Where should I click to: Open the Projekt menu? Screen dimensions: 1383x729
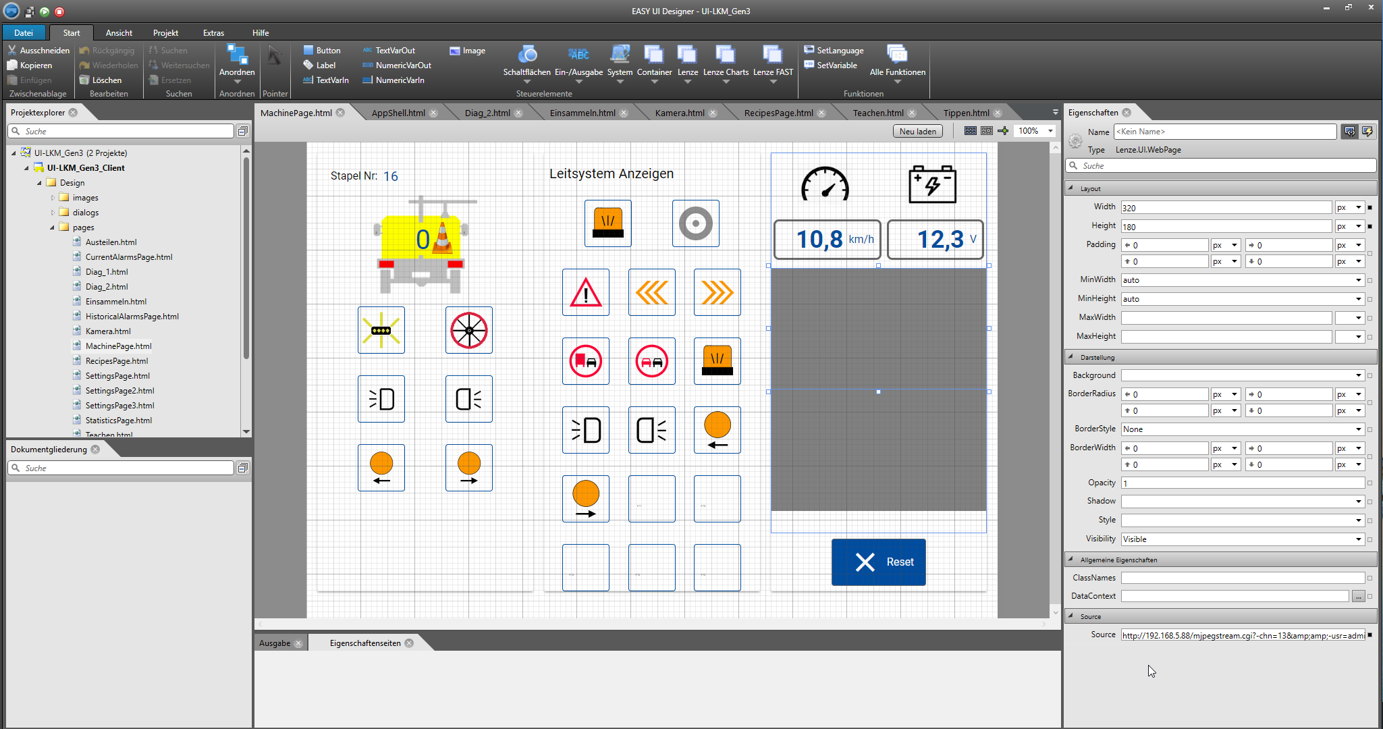point(165,32)
